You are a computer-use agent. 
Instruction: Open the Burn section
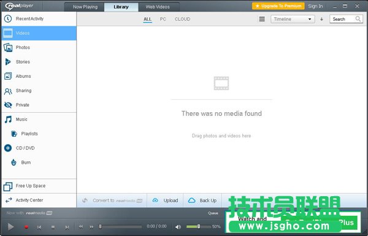click(39, 162)
